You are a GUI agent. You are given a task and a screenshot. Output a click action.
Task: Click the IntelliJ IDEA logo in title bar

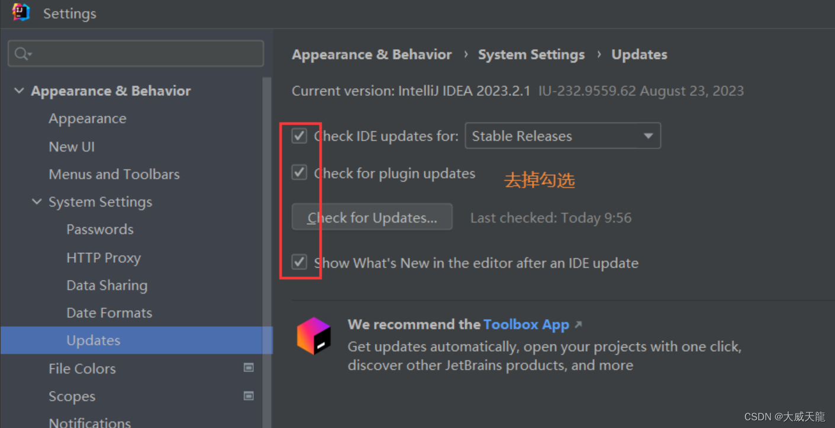click(x=21, y=12)
